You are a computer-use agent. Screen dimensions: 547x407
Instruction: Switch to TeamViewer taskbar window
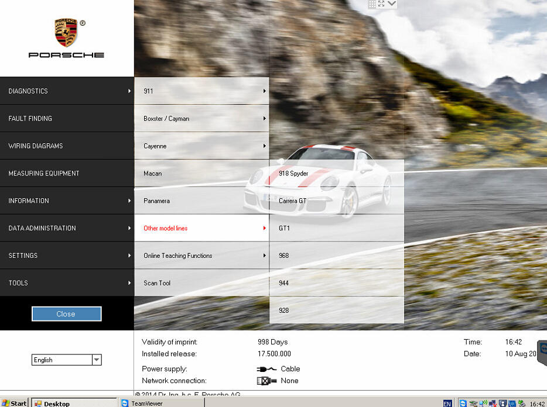pos(161,403)
